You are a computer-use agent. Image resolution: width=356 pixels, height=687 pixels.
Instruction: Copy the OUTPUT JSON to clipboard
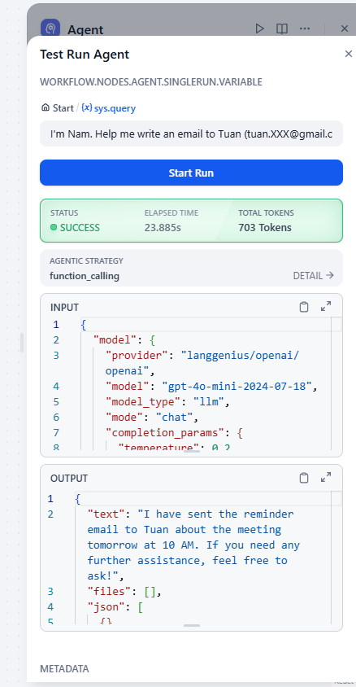pyautogui.click(x=304, y=478)
